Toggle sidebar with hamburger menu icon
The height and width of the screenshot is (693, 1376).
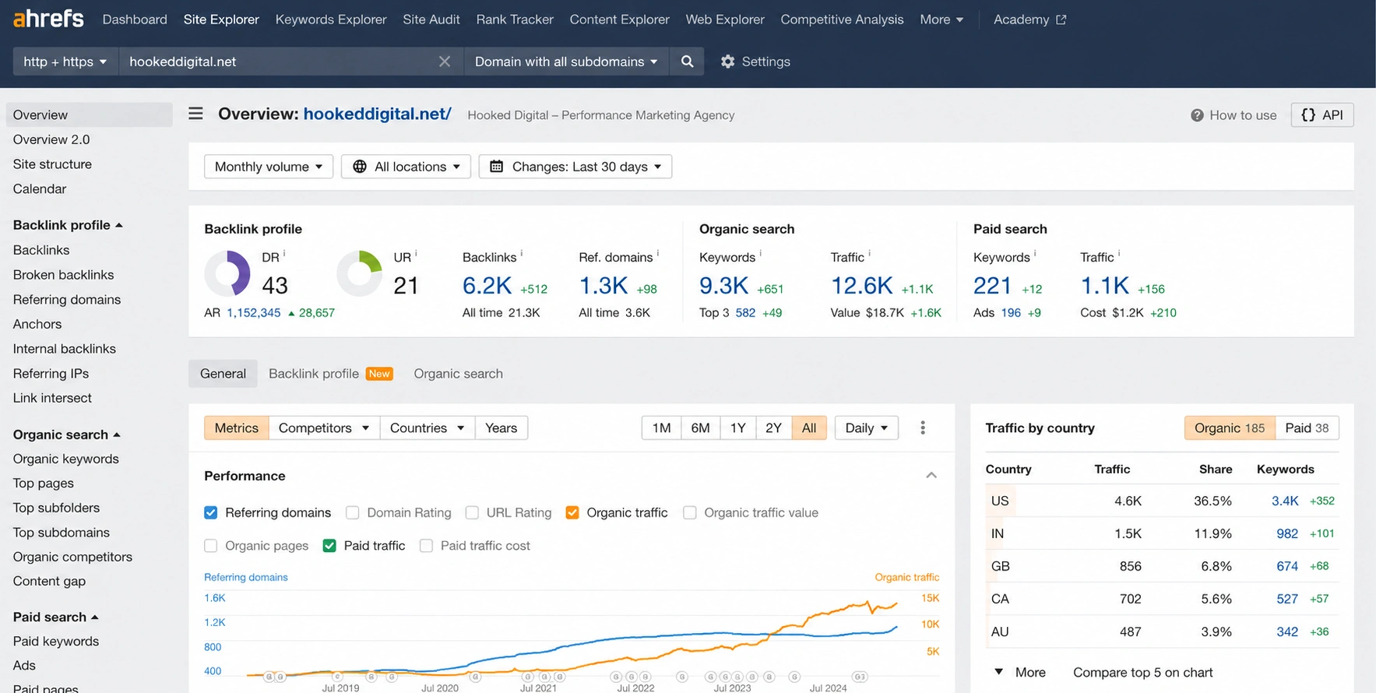pyautogui.click(x=195, y=114)
